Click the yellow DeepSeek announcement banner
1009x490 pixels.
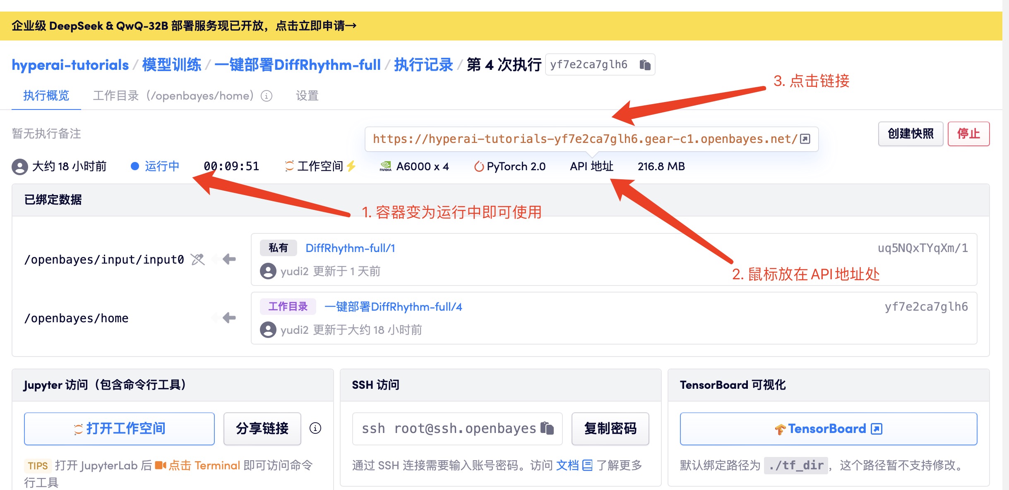[184, 26]
